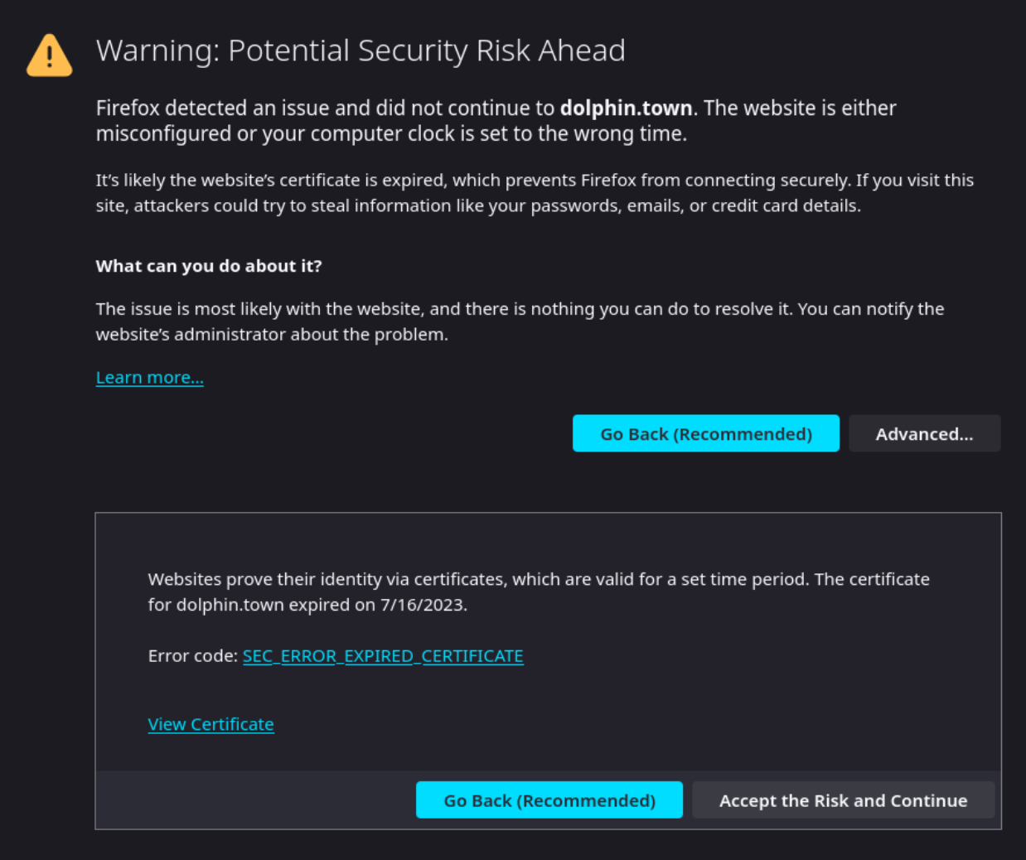Click the "Error code:" label text
The height and width of the screenshot is (860, 1026).
(x=193, y=656)
